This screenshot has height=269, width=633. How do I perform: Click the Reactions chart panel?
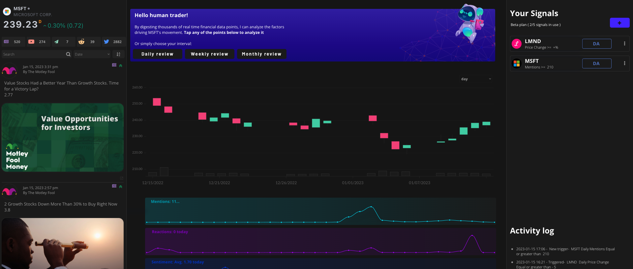320,241
